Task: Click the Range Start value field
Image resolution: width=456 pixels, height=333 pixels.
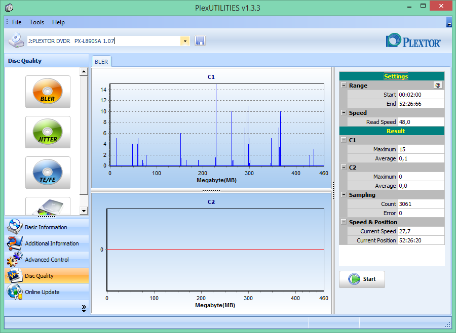Action: (421, 95)
